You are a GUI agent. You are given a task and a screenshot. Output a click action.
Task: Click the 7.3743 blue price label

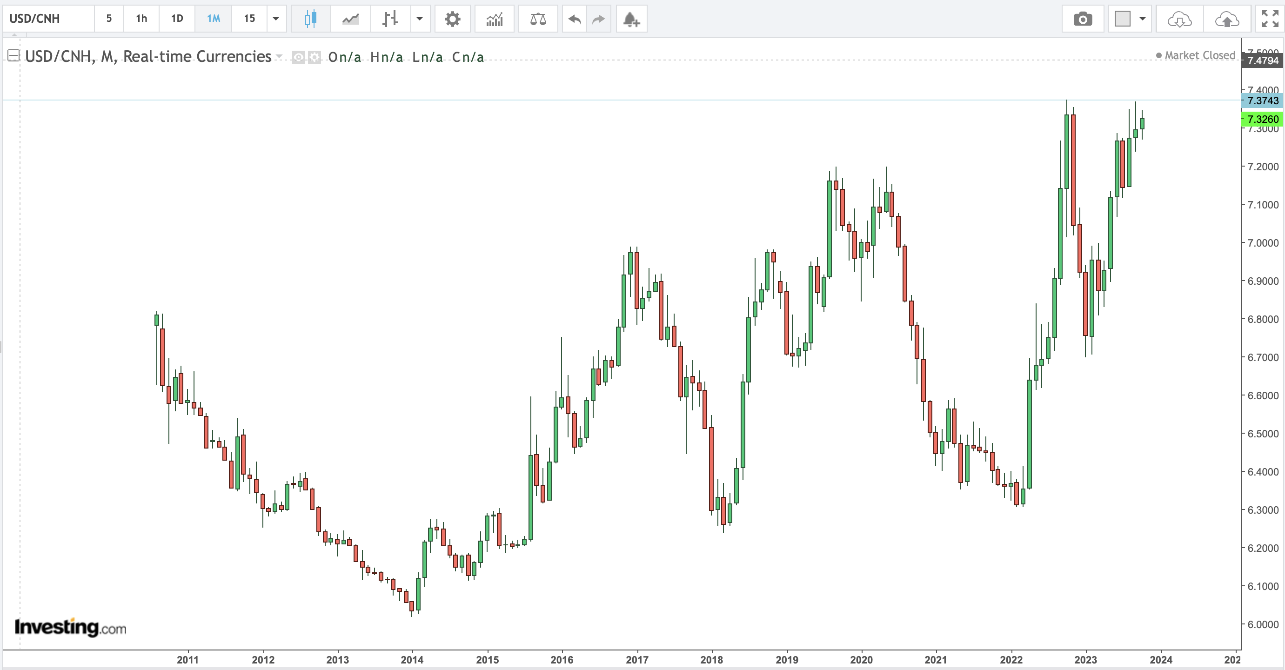(x=1263, y=101)
